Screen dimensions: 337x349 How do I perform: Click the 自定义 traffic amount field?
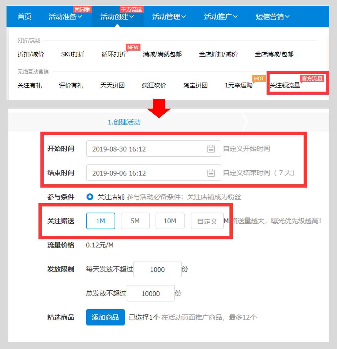click(x=207, y=221)
